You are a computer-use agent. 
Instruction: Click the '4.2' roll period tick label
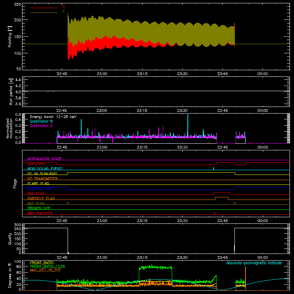point(18,86)
